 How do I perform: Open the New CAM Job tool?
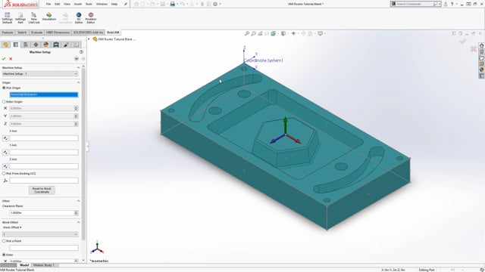(x=33, y=18)
